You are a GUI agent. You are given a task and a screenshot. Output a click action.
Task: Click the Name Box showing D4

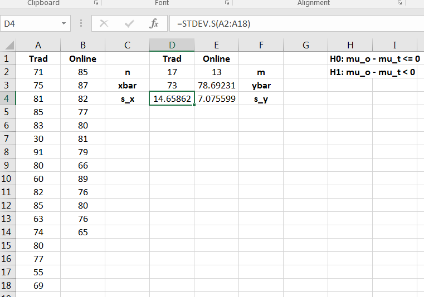[31, 24]
